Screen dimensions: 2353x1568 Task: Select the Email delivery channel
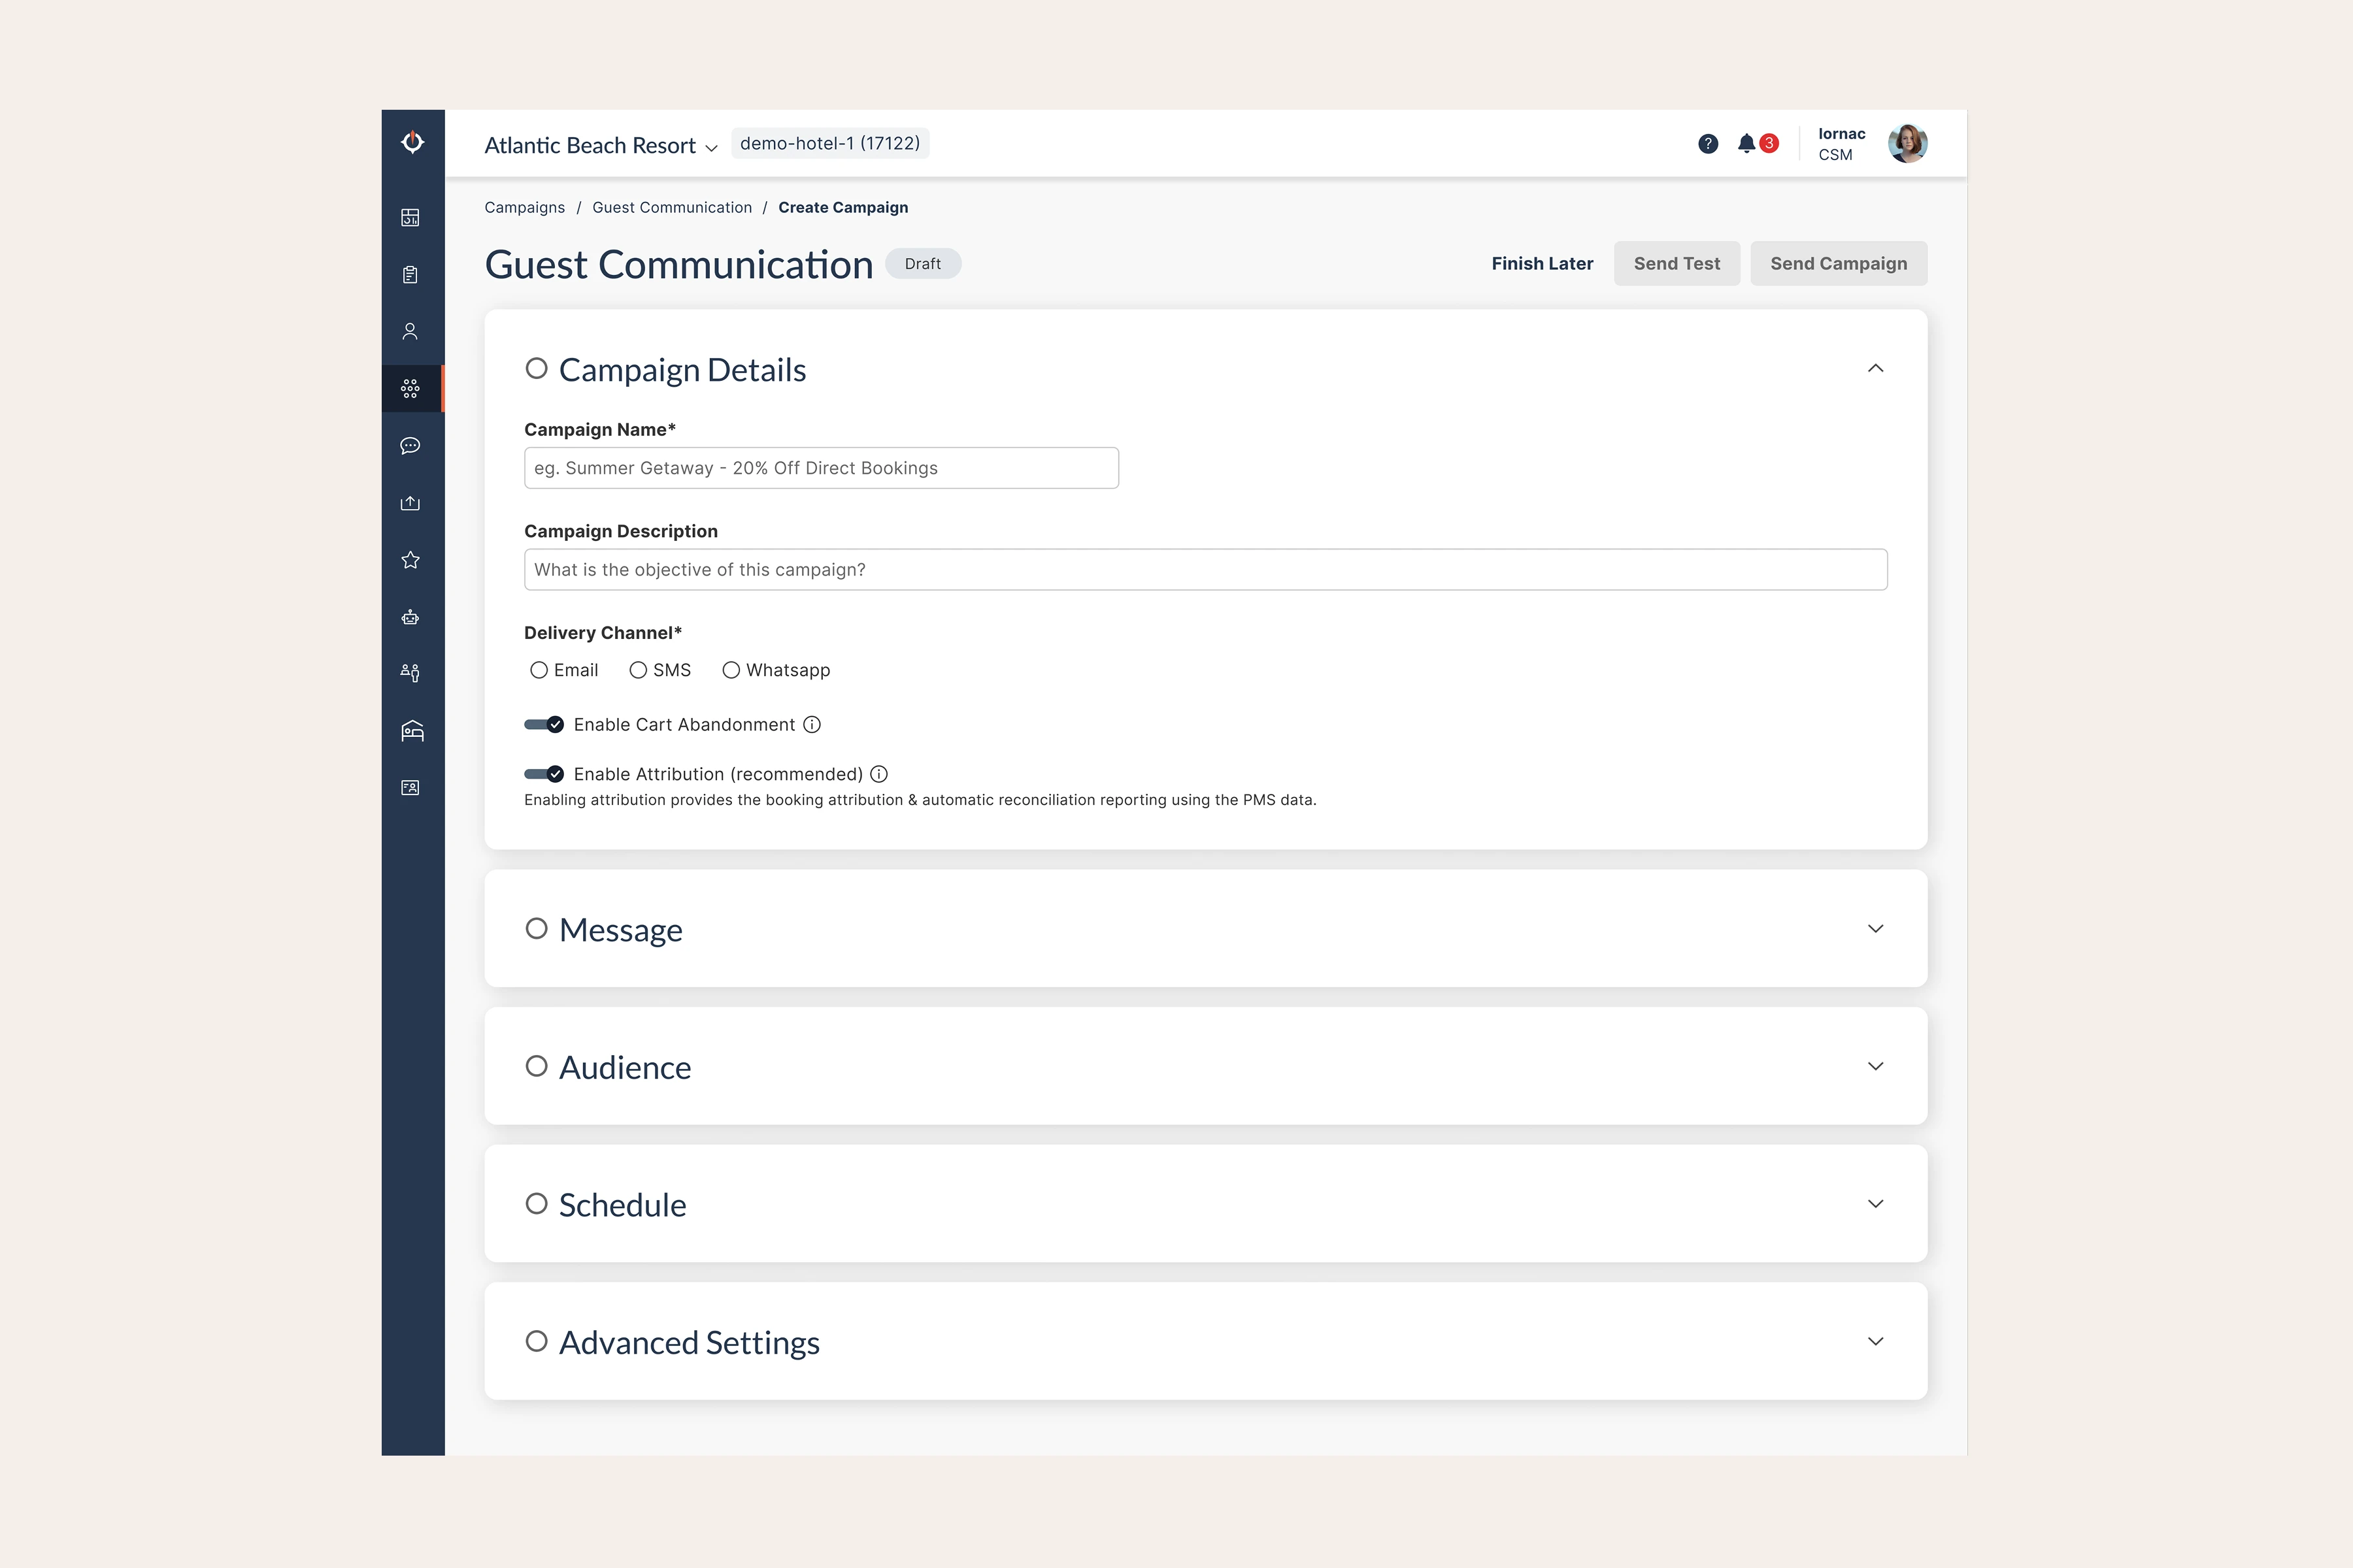539,670
